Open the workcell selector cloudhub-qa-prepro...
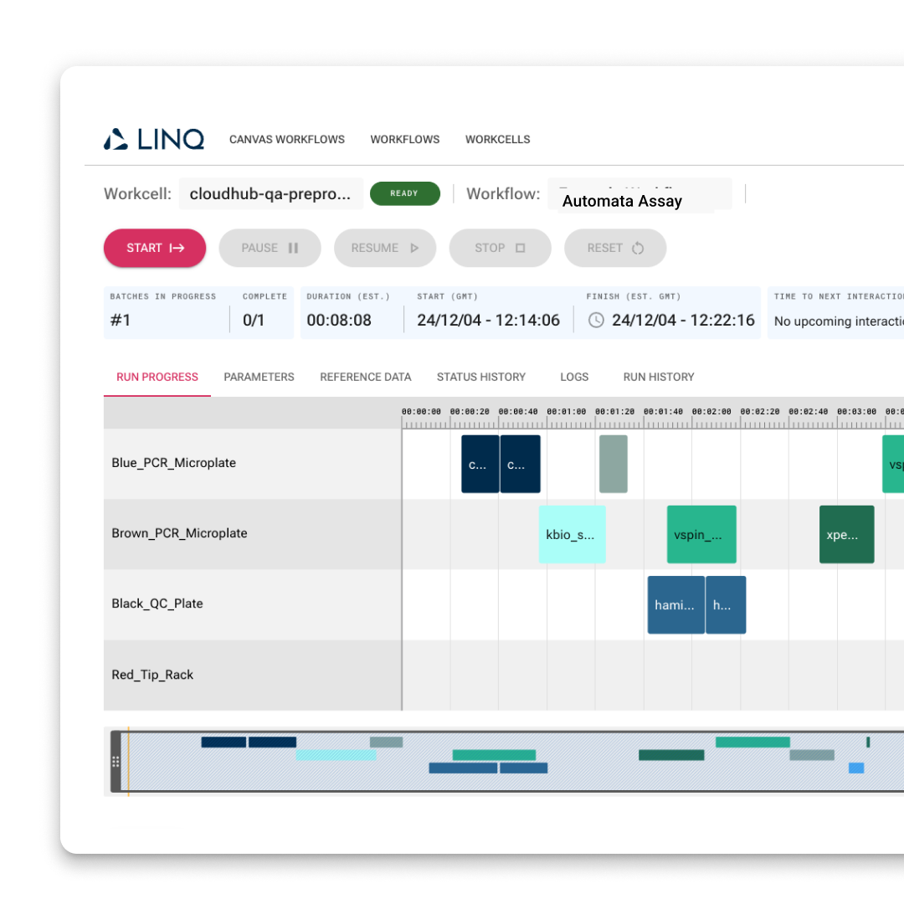 (271, 193)
